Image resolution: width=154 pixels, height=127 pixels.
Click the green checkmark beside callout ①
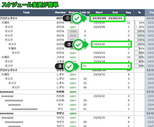(77, 18)
